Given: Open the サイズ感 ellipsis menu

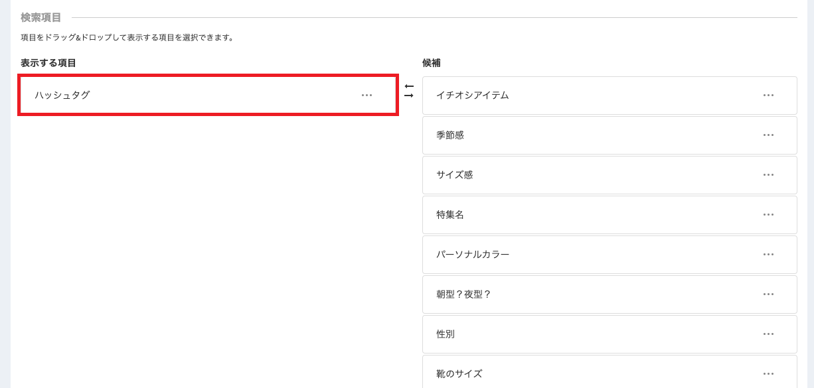Looking at the screenshot, I should [x=768, y=174].
